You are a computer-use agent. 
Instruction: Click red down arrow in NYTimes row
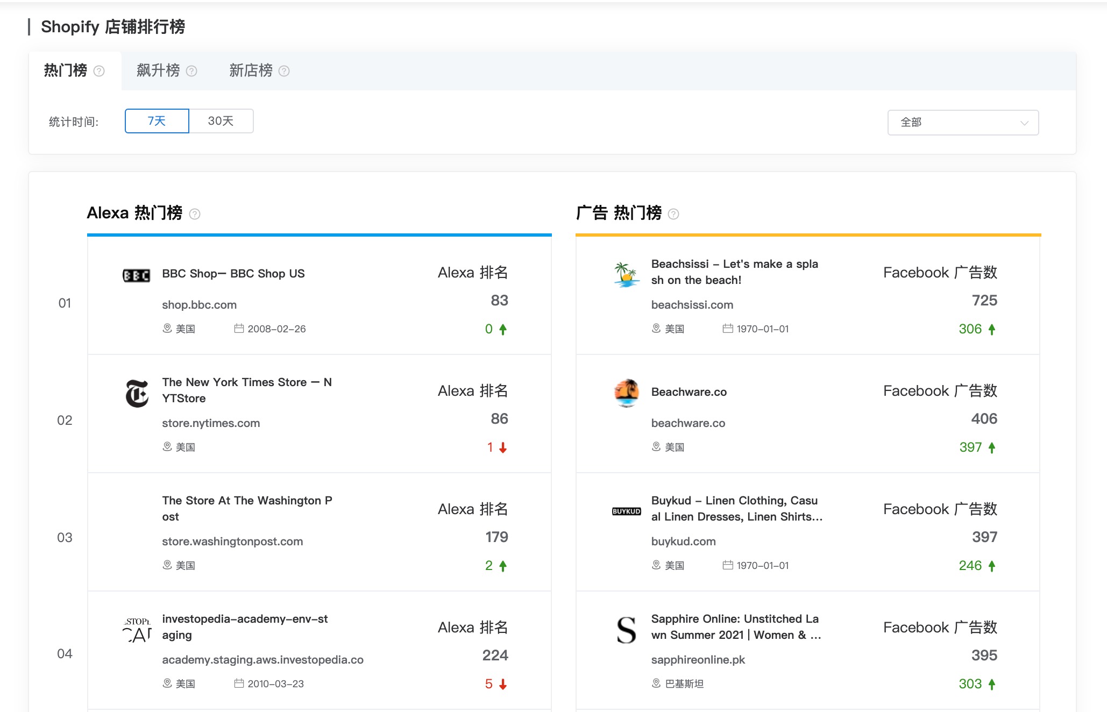point(503,447)
